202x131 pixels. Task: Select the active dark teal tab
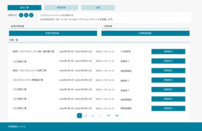coord(25,8)
